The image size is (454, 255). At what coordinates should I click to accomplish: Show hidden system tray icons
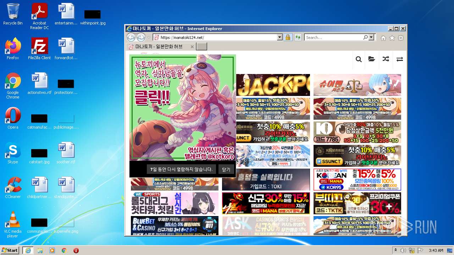pos(395,250)
